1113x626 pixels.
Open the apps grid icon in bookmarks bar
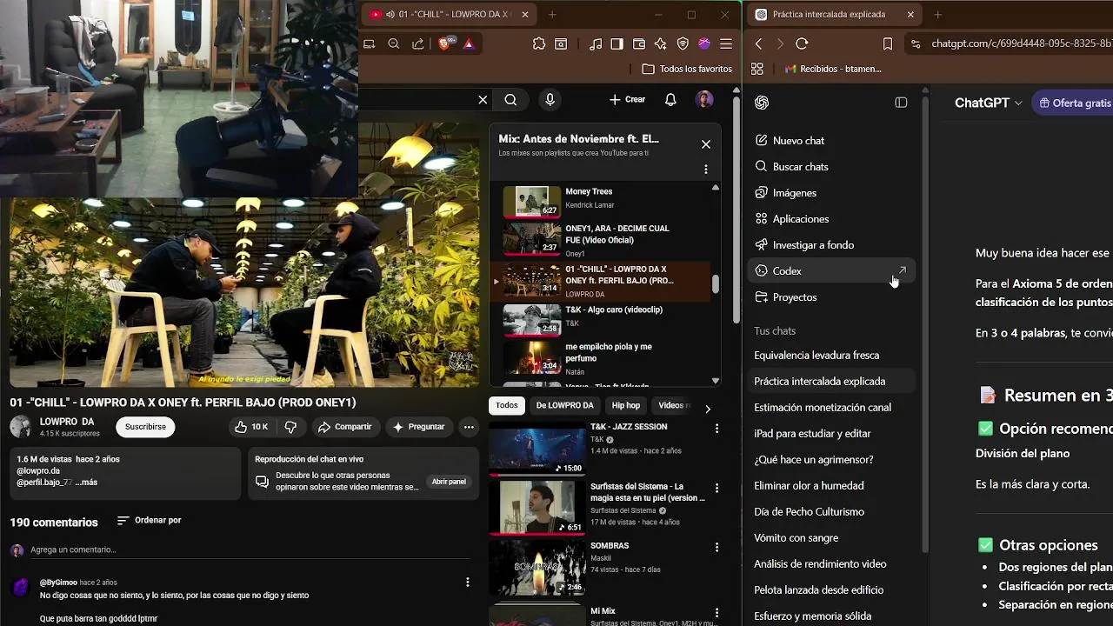pos(756,69)
